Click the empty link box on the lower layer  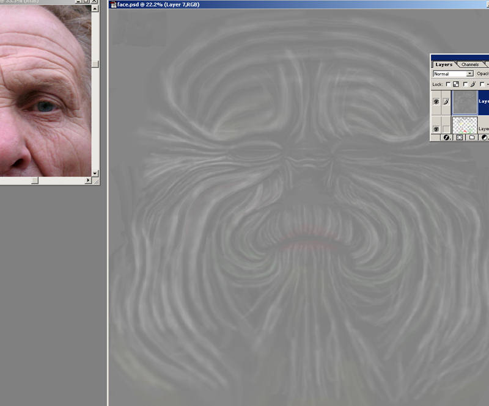pos(446,129)
